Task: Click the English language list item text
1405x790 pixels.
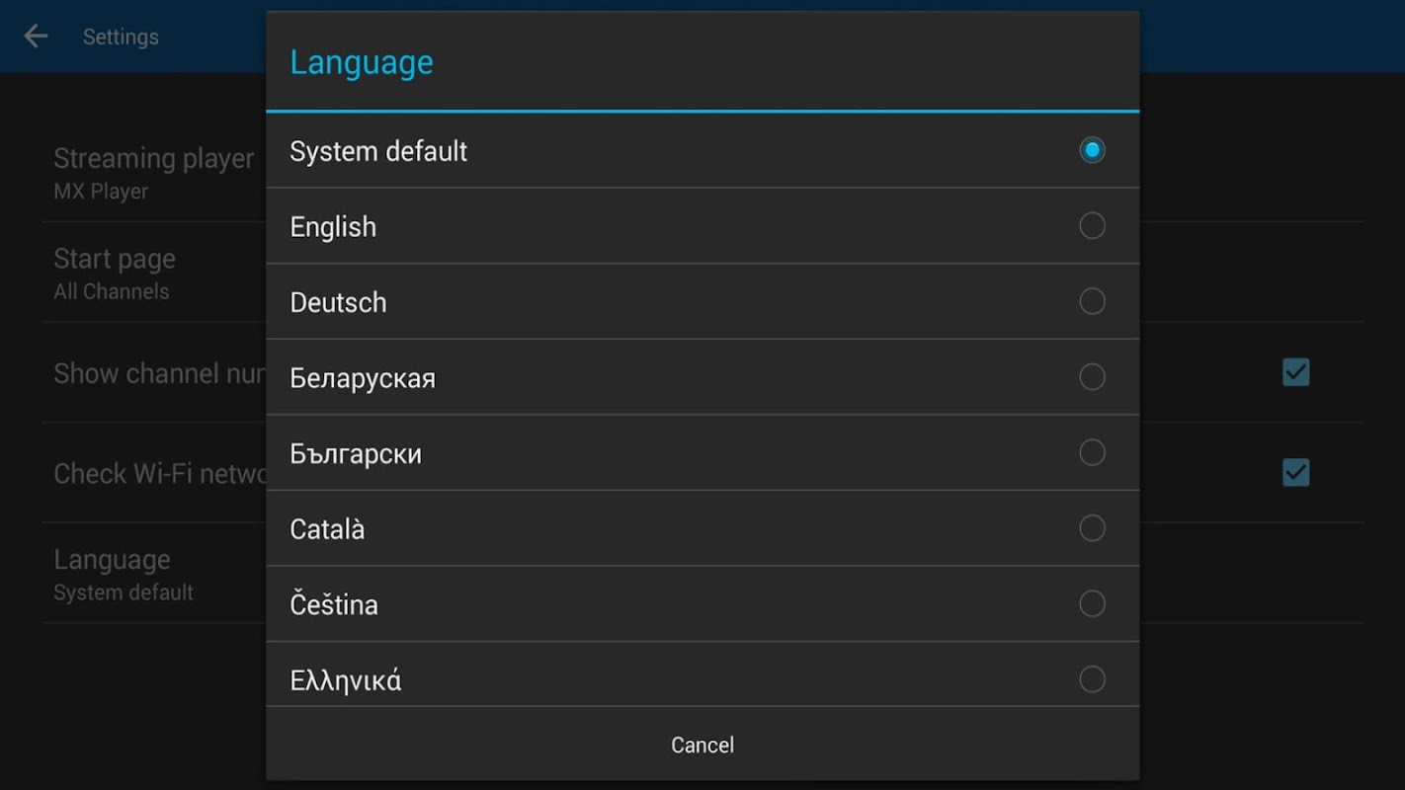Action: click(x=333, y=227)
